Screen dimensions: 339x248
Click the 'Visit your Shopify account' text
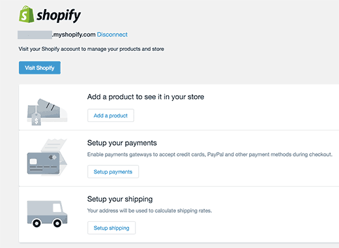[x=91, y=49]
